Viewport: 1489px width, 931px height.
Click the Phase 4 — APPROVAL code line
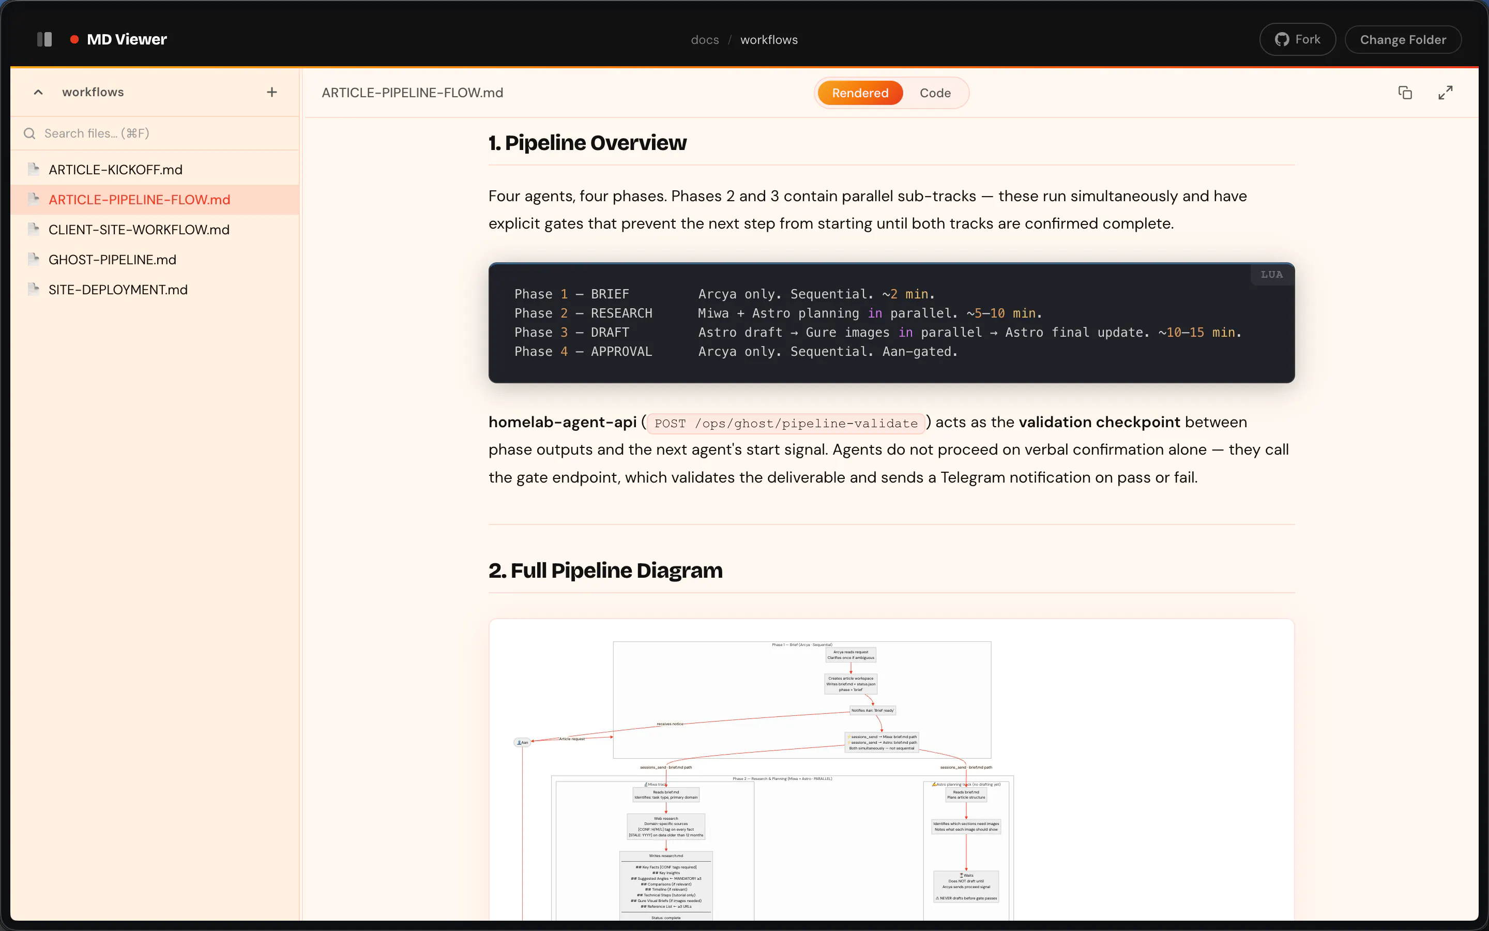(x=736, y=352)
